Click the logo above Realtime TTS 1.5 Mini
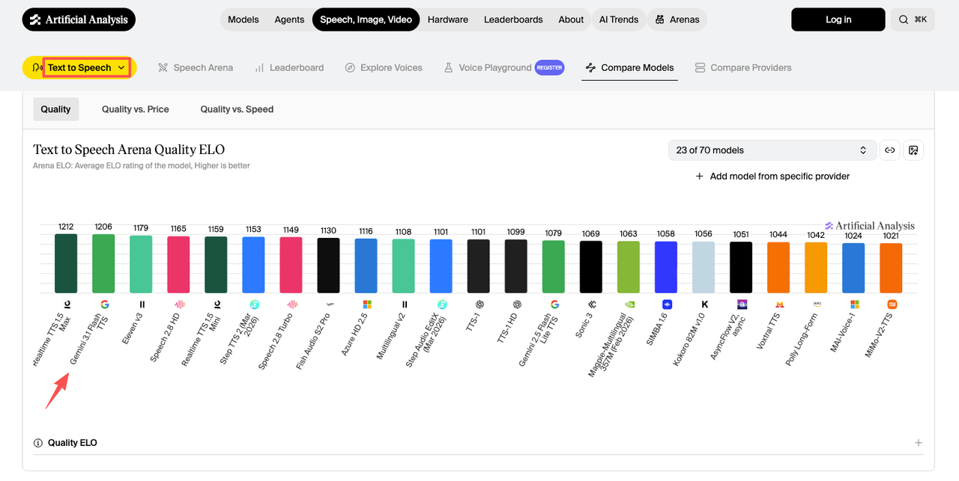This screenshot has height=481, width=959. point(217,304)
